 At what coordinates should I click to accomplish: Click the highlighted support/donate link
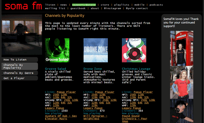pos(84,5)
